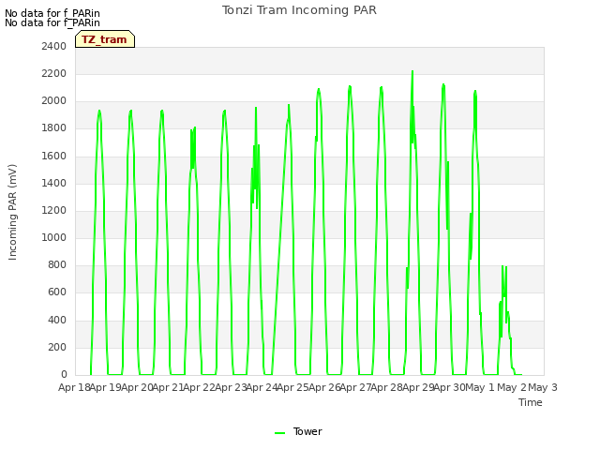Screen dimensions: 600x450
Task: Click the low May 2 peak near 800
Action: [x=502, y=266]
